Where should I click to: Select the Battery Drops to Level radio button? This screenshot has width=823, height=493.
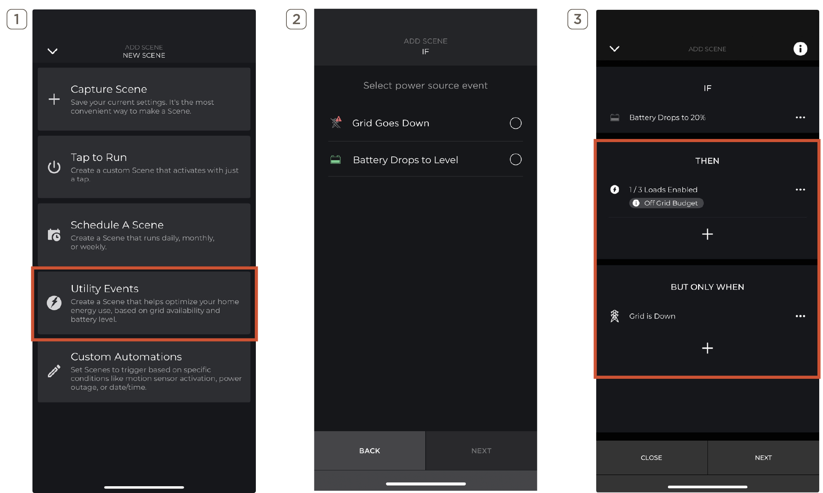pos(515,159)
